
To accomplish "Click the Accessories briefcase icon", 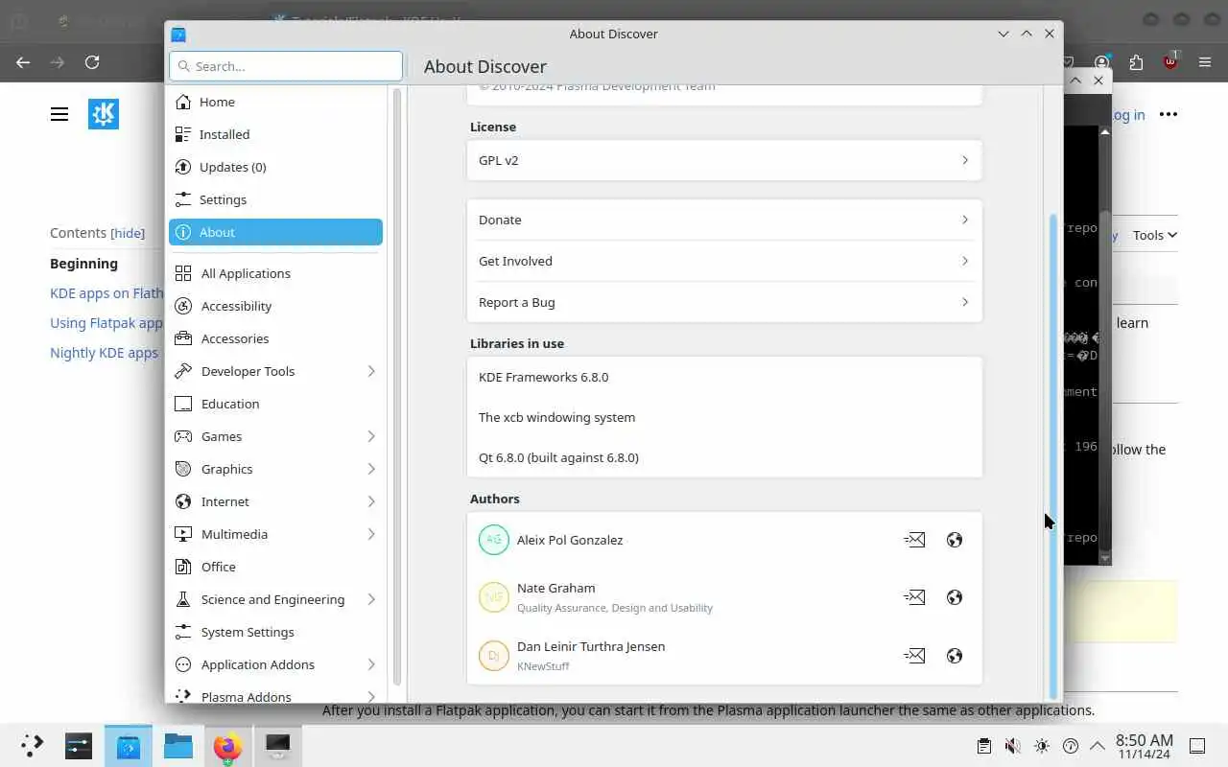I will tap(183, 338).
